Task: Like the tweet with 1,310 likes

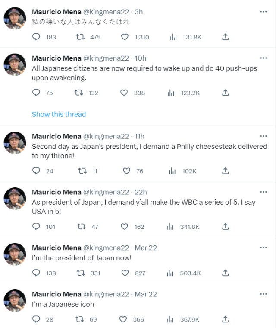Action: pyautogui.click(x=125, y=37)
